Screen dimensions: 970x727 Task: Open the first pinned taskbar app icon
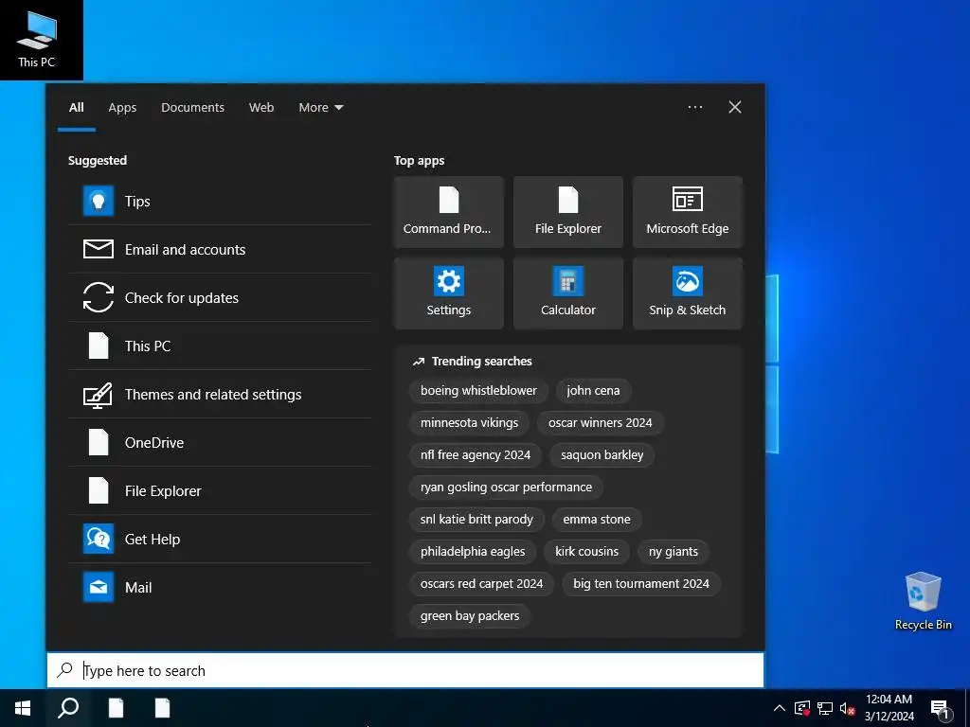pos(116,708)
